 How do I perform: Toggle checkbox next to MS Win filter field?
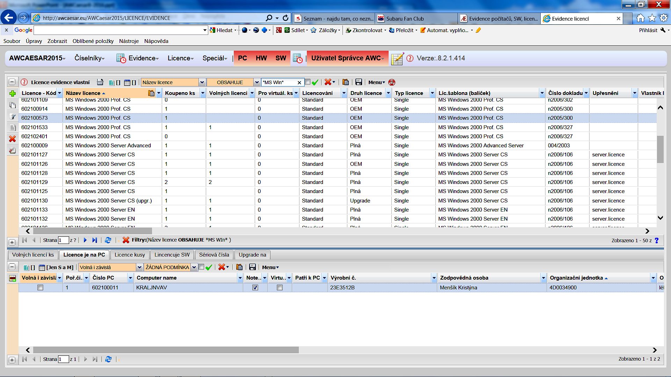pos(308,82)
